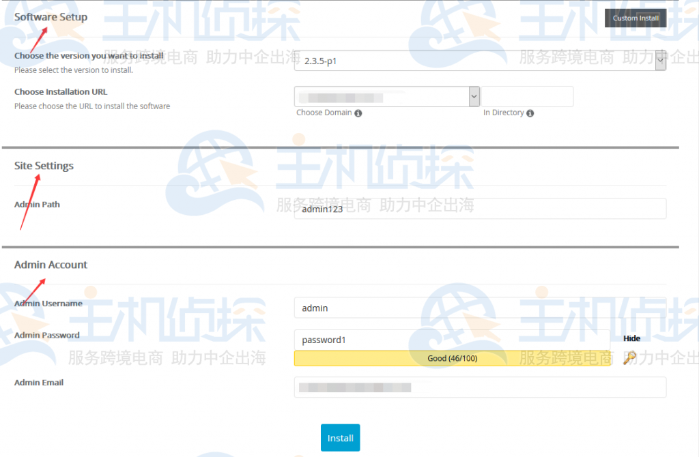This screenshot has width=699, height=457.
Task: Click the Admin Account section heading
Action: 51,265
